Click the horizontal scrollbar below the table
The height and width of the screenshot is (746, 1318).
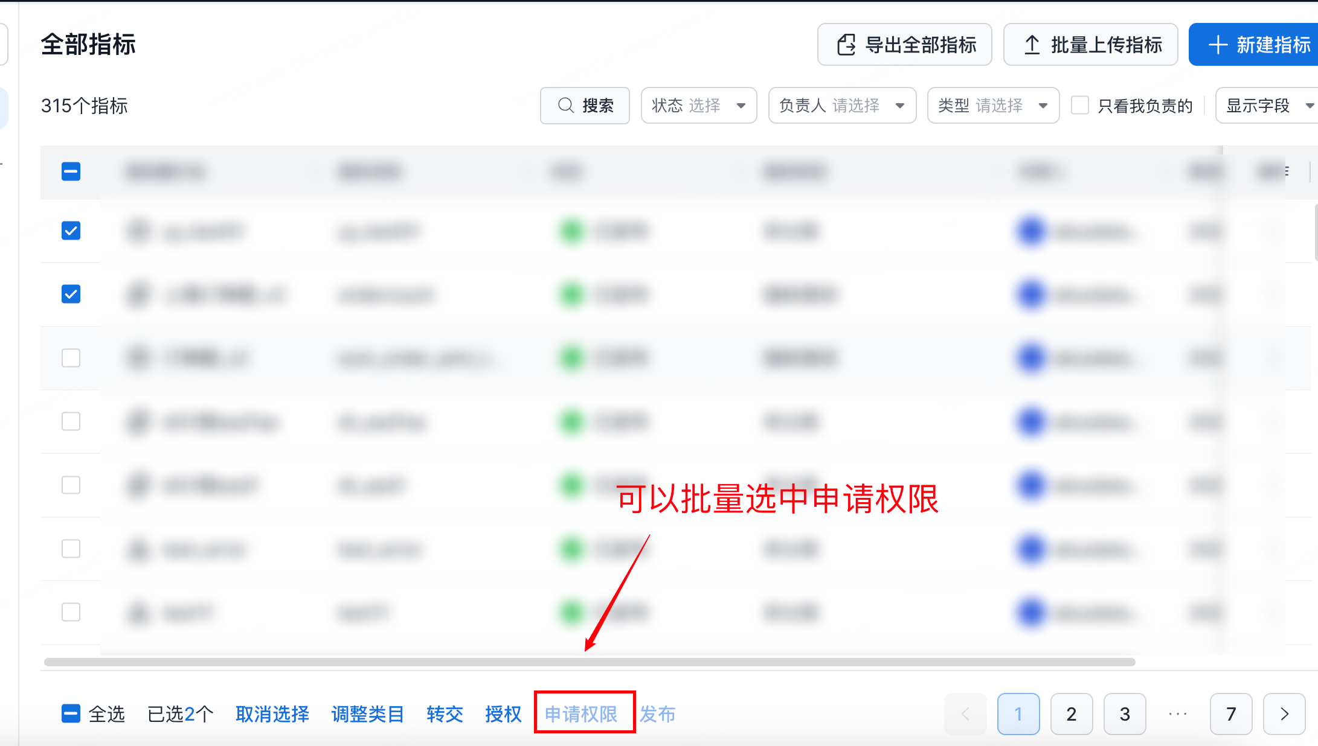(x=589, y=662)
